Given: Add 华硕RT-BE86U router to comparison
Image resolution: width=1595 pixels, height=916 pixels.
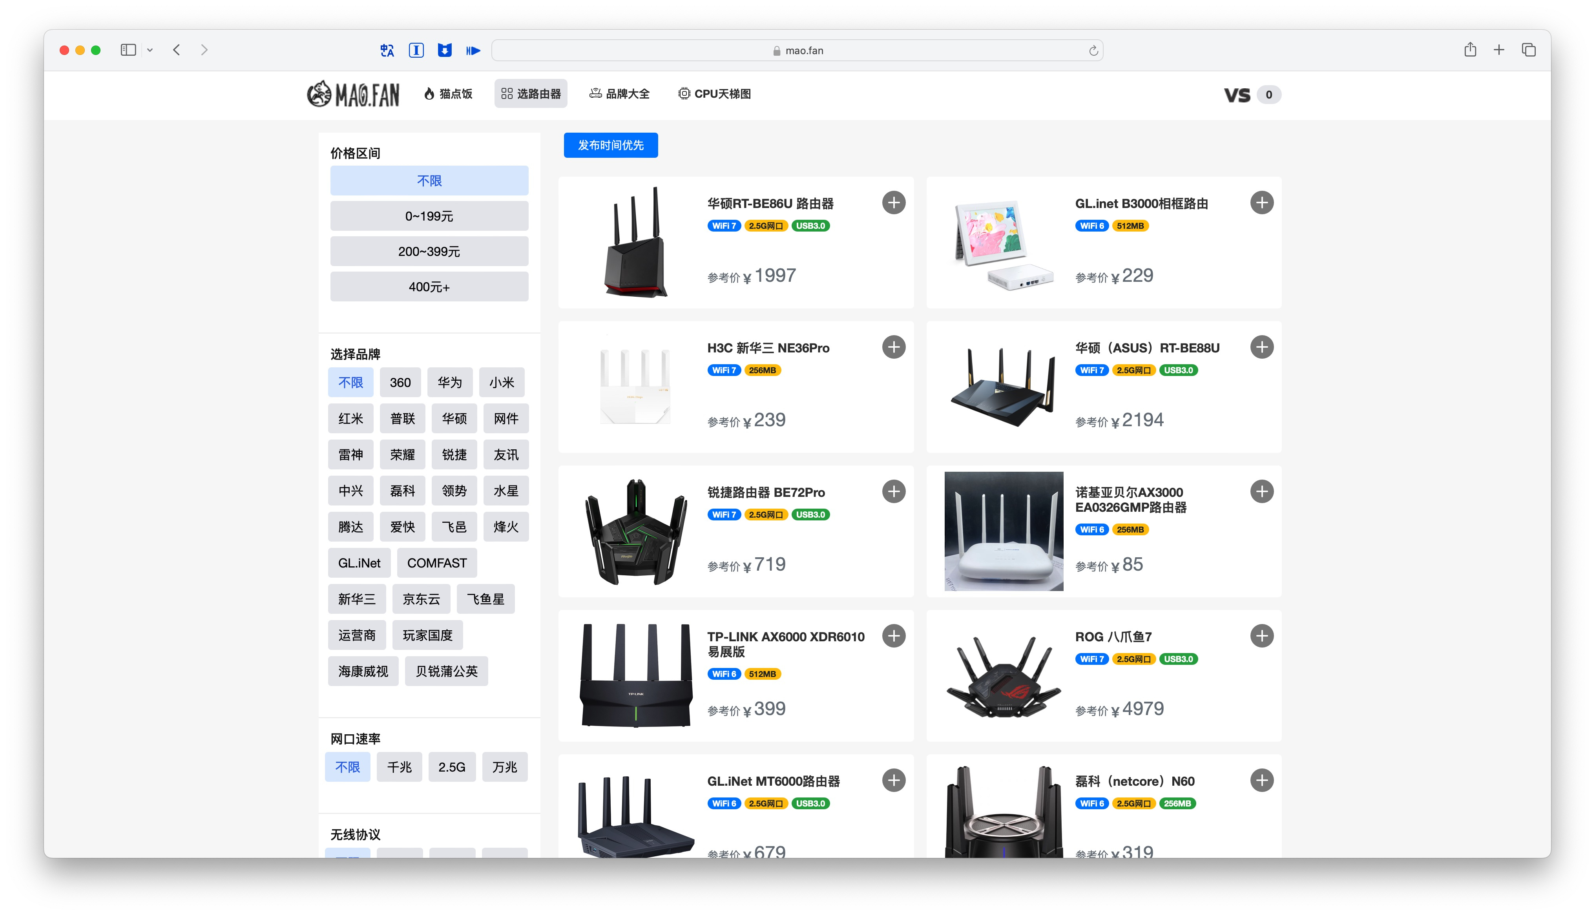Looking at the screenshot, I should 893,203.
